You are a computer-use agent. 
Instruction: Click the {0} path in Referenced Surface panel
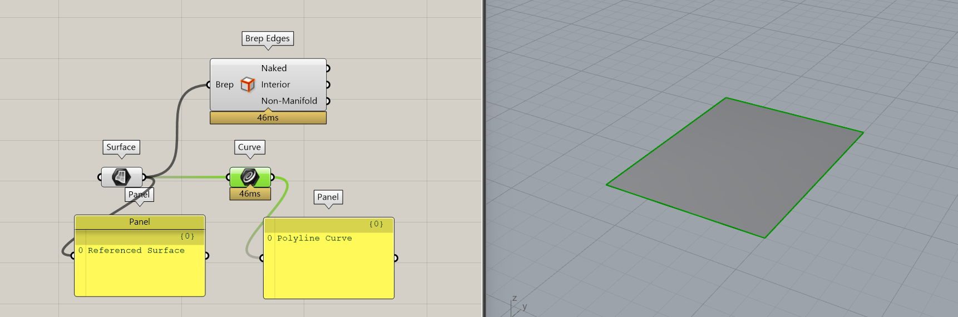[187, 236]
